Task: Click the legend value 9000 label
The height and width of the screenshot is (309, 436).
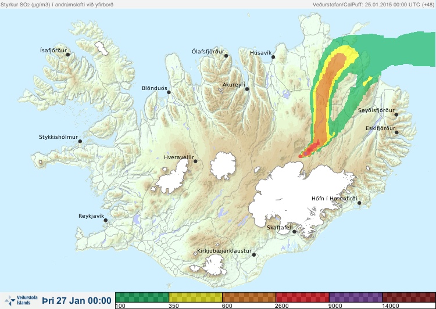Action: pyautogui.click(x=335, y=306)
